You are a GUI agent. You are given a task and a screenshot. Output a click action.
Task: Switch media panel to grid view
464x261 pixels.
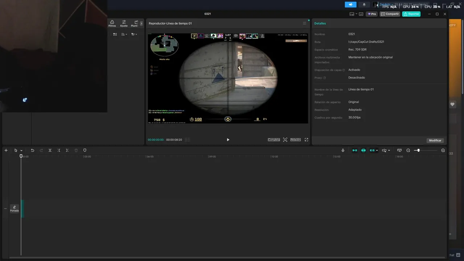pos(115,34)
